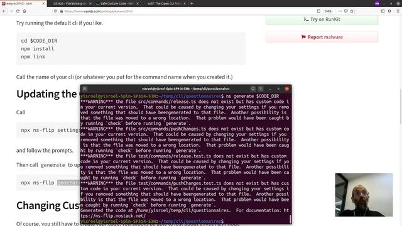
Task: Click the highlighted 'generate' word in code block
Action: [68, 183]
